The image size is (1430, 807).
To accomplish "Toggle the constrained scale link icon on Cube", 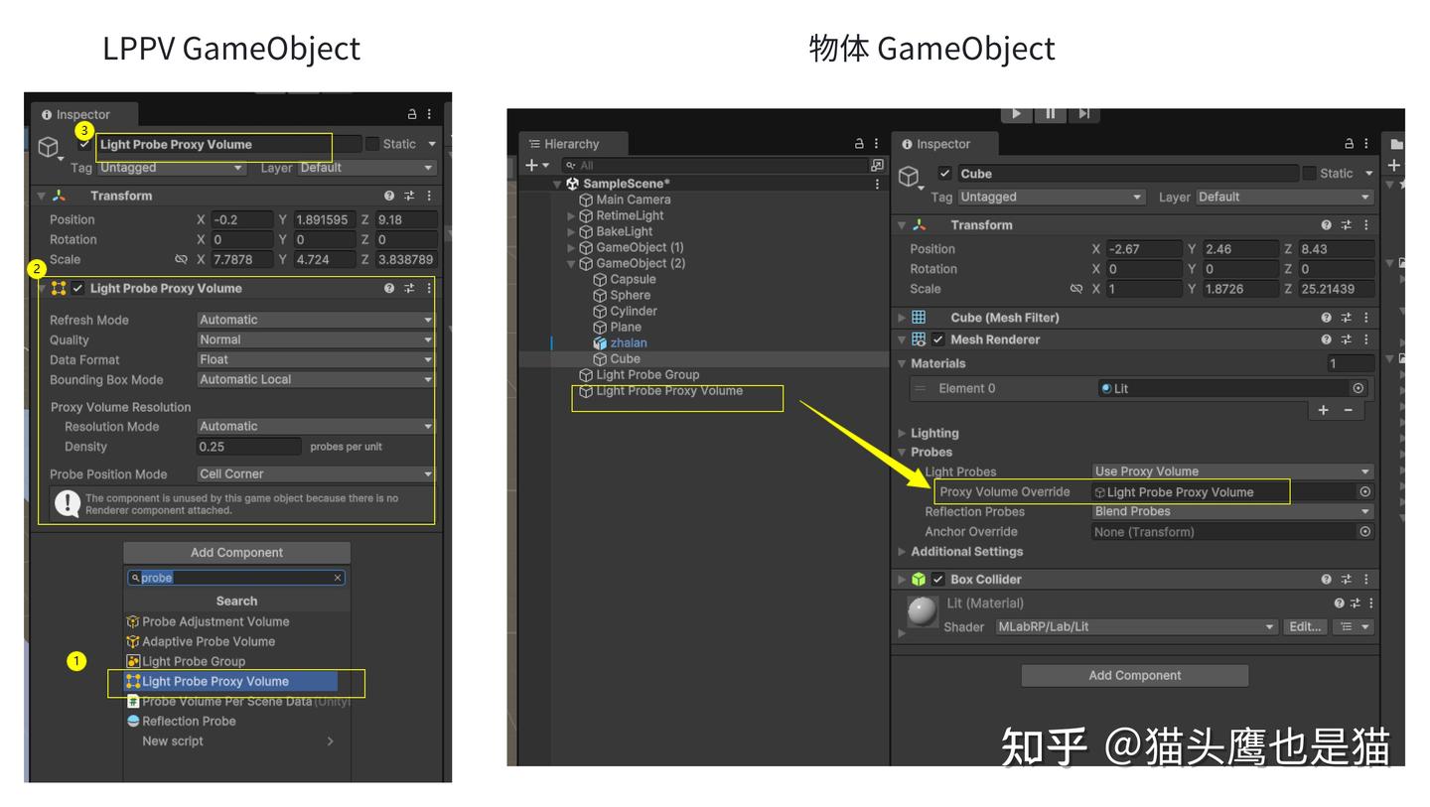I will [1075, 289].
